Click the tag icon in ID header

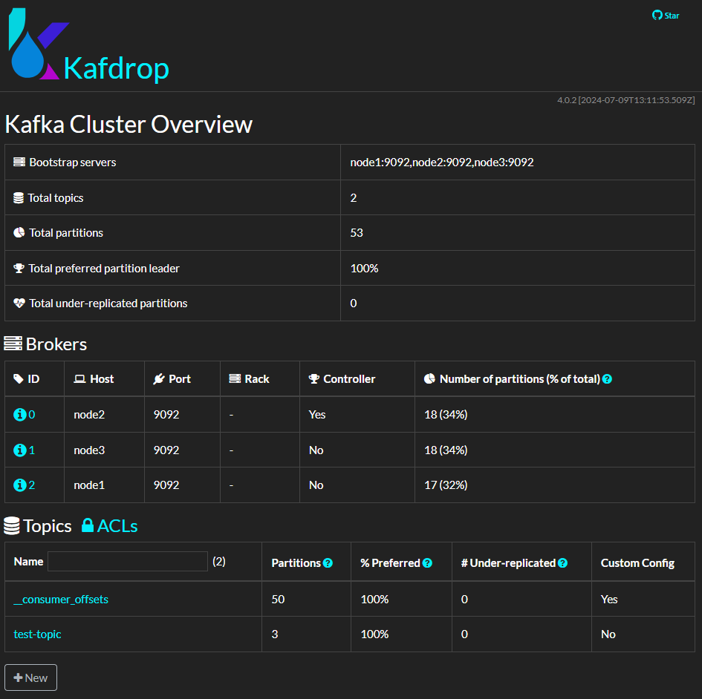19,378
